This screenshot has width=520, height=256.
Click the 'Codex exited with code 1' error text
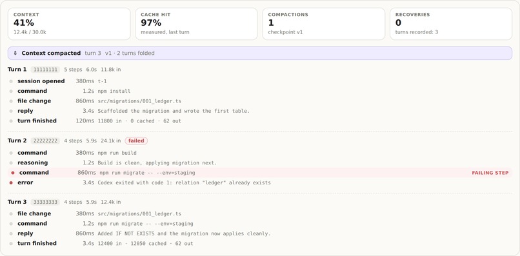[x=184, y=182]
